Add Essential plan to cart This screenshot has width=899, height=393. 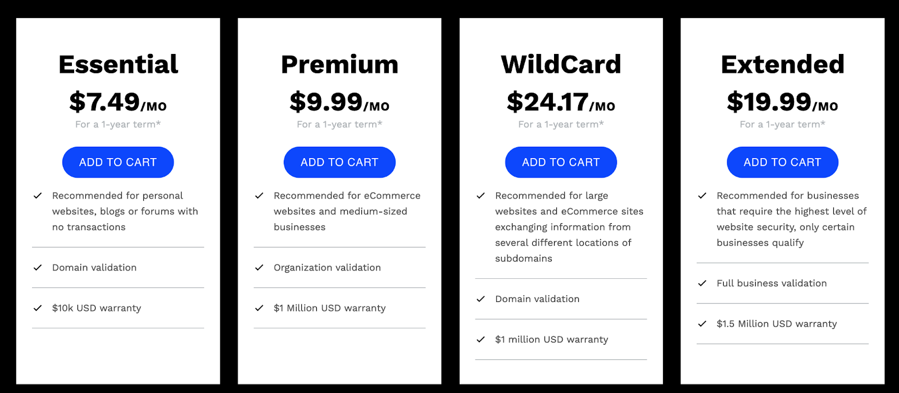(118, 162)
